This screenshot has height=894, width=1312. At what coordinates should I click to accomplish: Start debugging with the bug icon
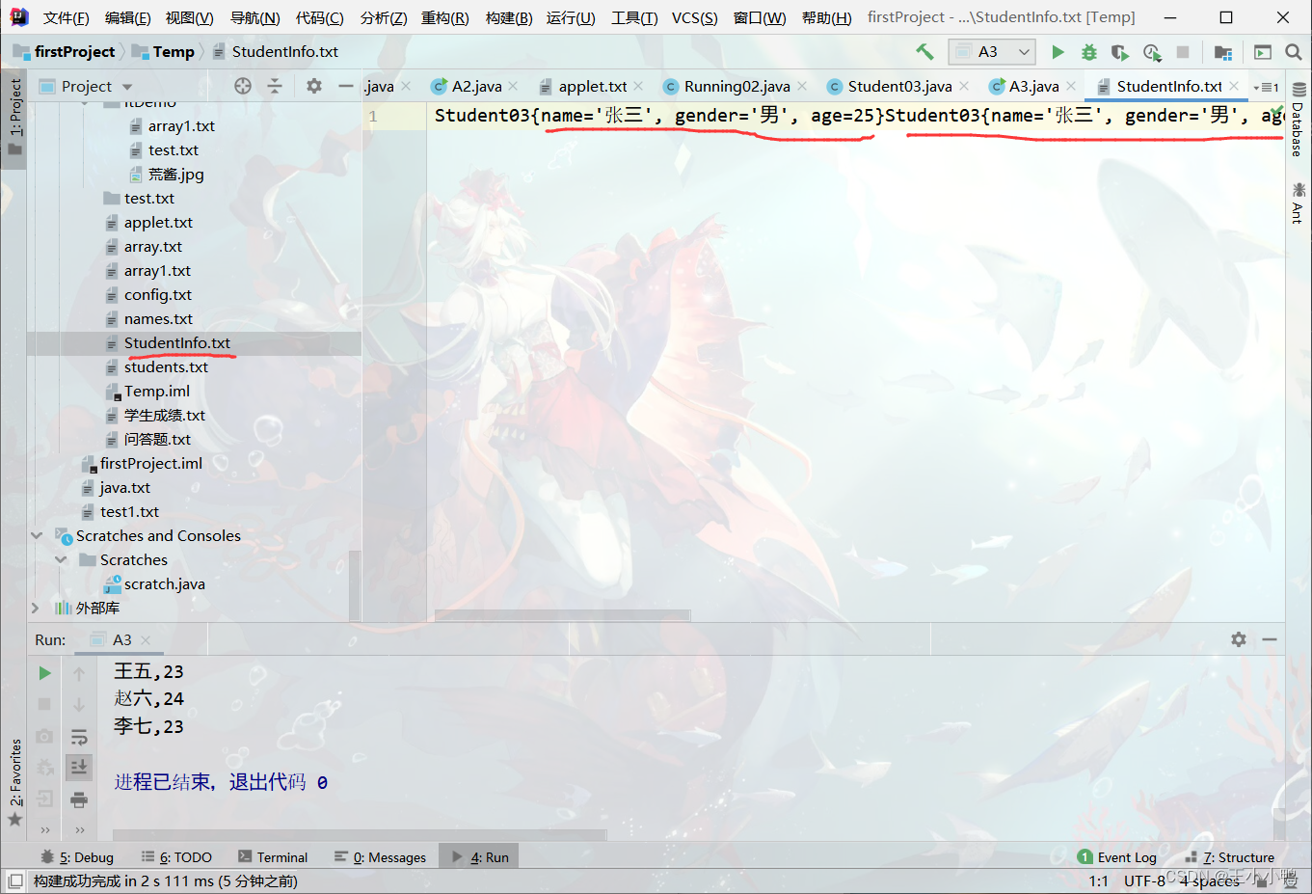tap(1089, 52)
